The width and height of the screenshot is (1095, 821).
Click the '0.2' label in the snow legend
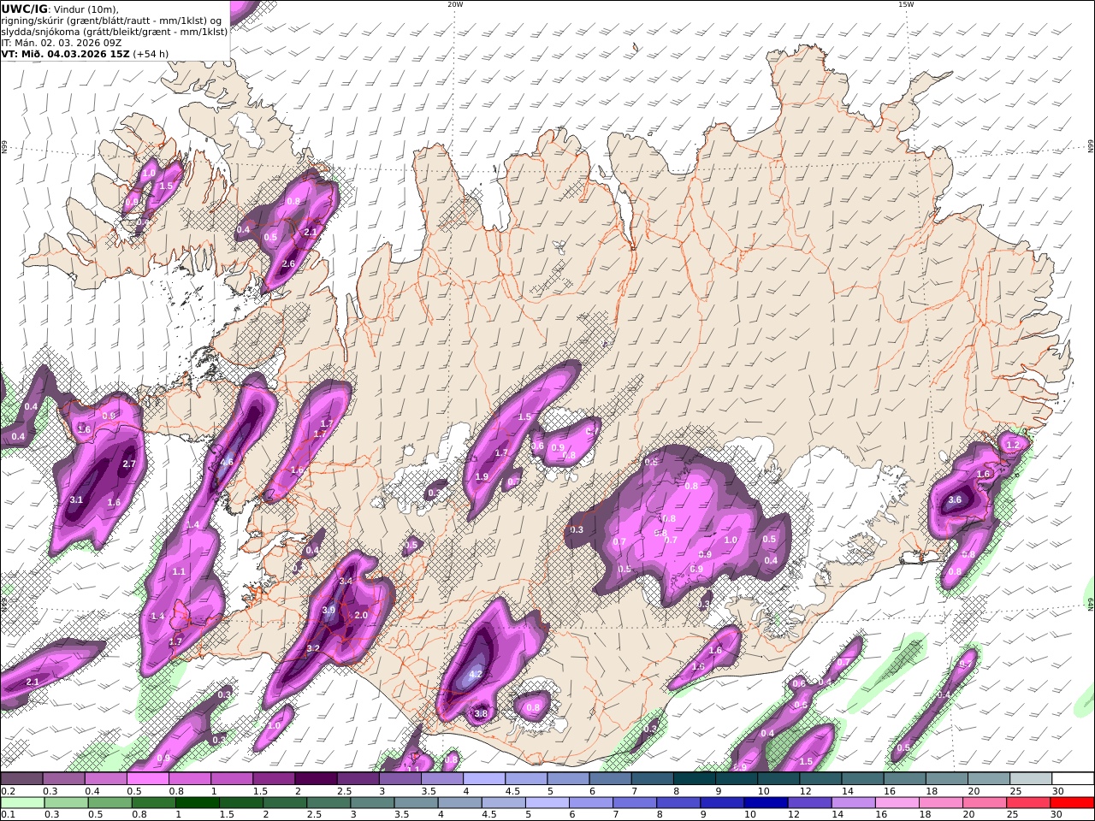pyautogui.click(x=9, y=791)
